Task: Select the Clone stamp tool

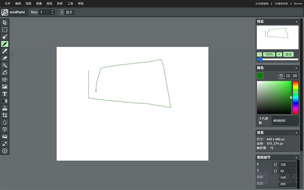Action: click(5, 108)
